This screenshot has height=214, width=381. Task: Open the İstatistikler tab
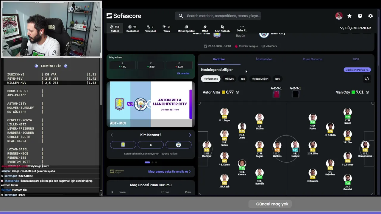[x=264, y=59]
